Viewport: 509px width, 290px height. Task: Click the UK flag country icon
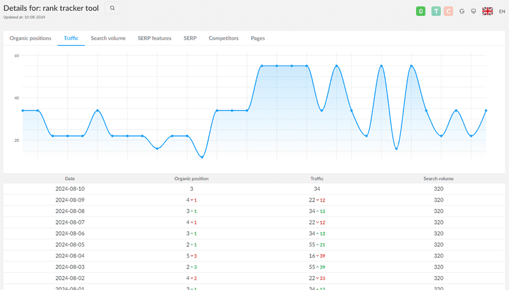point(487,11)
